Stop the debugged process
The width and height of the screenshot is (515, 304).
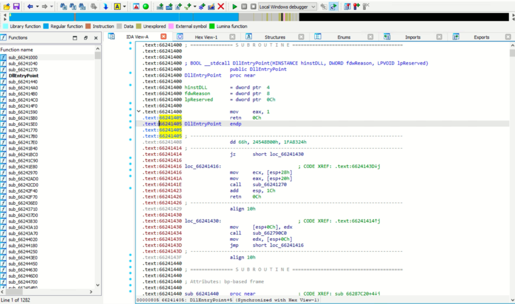pos(254,6)
